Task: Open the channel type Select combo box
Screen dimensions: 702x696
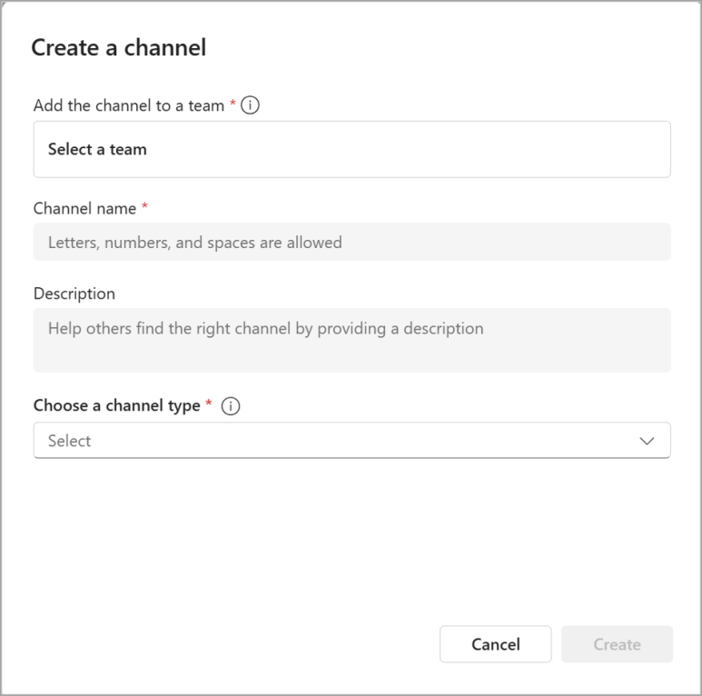Action: point(351,441)
